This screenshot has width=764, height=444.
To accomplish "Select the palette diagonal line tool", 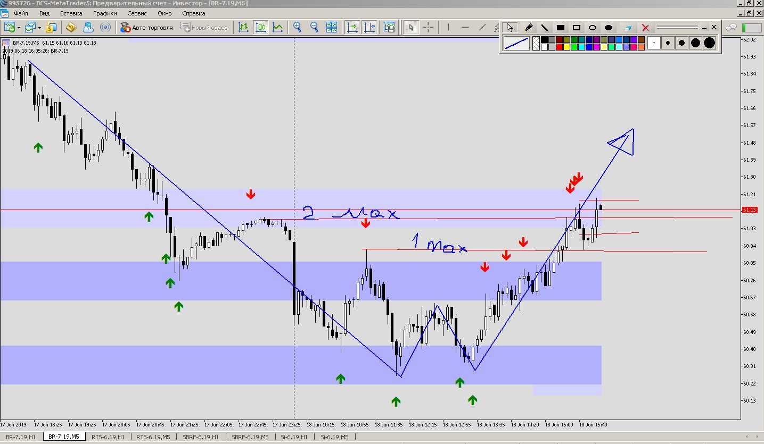I will [544, 27].
